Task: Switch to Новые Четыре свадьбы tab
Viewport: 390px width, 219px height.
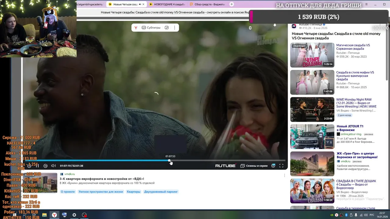Action: (x=125, y=4)
